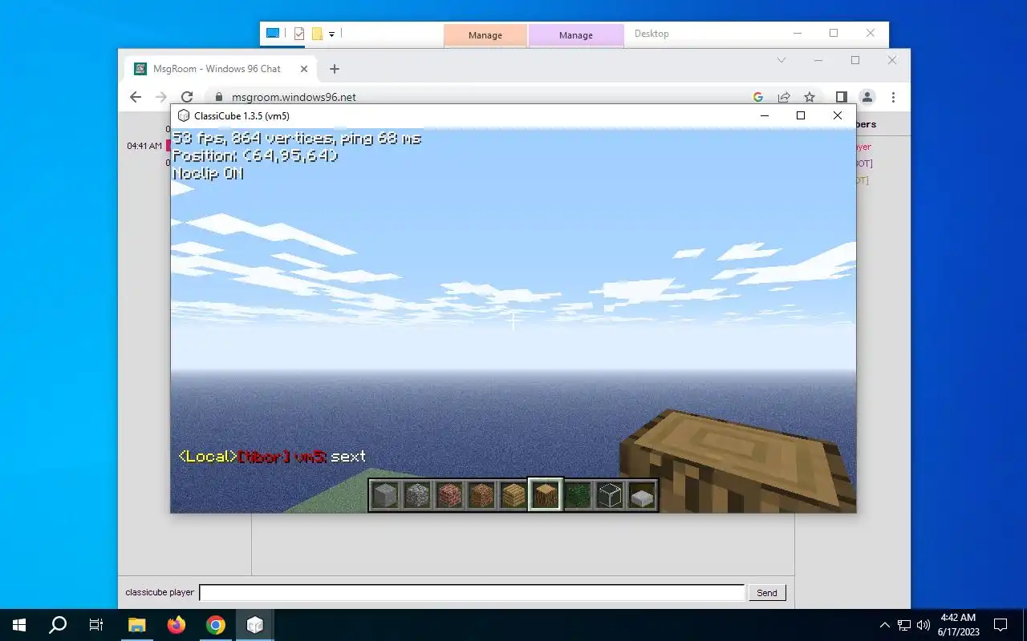Bookmark this tab with the star
1027x641 pixels.
810,97
